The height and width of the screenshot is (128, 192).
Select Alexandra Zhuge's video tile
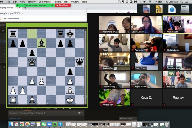click(114, 25)
